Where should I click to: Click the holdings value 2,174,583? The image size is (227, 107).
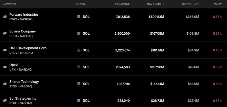[x=123, y=67]
